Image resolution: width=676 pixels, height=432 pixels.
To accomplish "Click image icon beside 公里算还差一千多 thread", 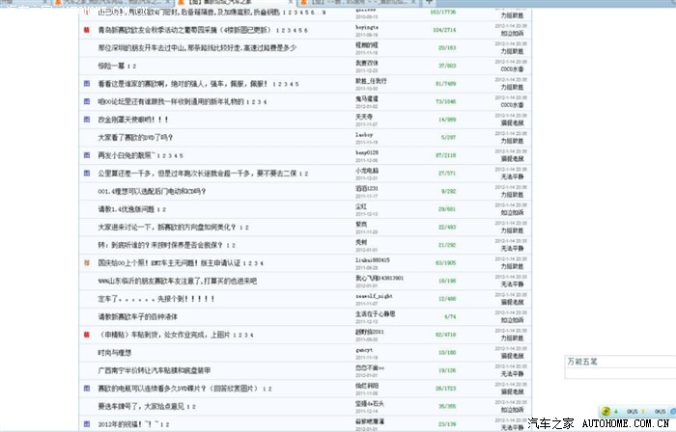I will (x=87, y=173).
